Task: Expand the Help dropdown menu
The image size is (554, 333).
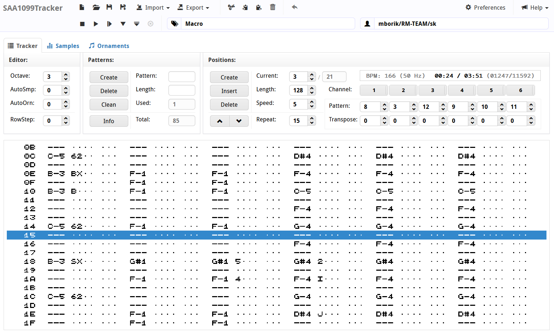Action: [535, 8]
